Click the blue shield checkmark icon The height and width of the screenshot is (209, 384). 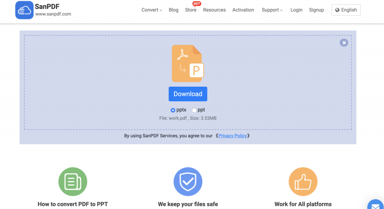pos(188,182)
